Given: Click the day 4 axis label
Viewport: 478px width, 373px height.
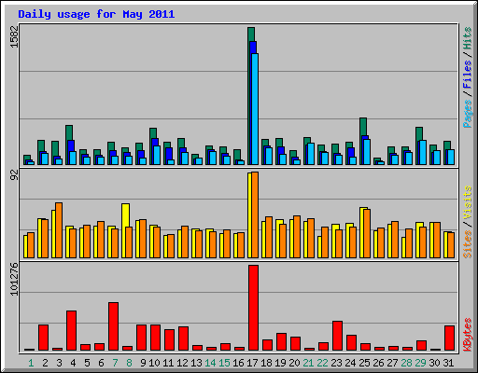Looking at the screenshot, I should tap(73, 363).
